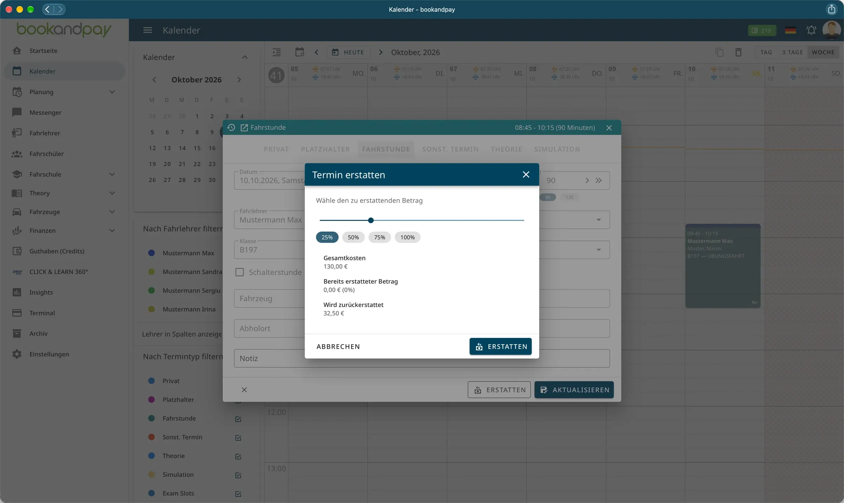Image resolution: width=844 pixels, height=503 pixels.
Task: Open the German flag language selector
Action: (x=790, y=30)
